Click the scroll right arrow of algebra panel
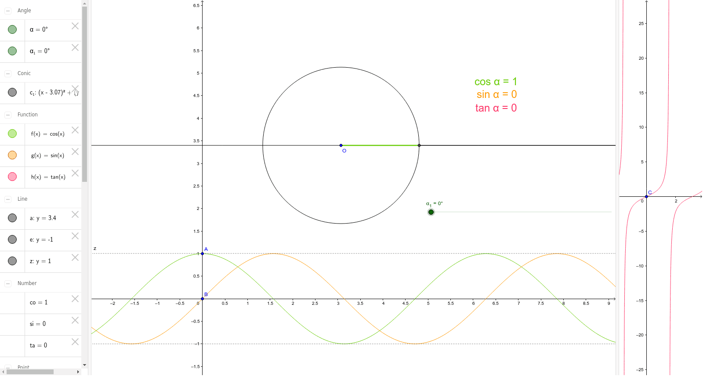 [78, 372]
